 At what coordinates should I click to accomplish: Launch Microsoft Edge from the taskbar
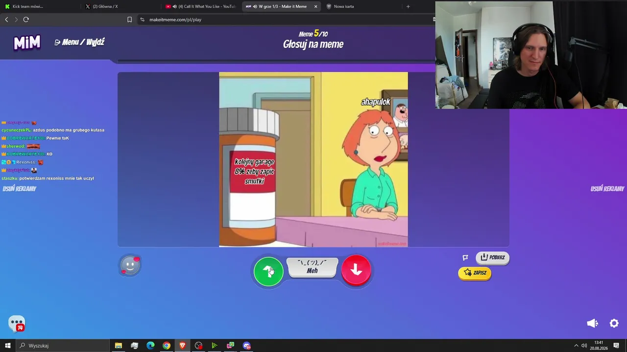(x=150, y=346)
